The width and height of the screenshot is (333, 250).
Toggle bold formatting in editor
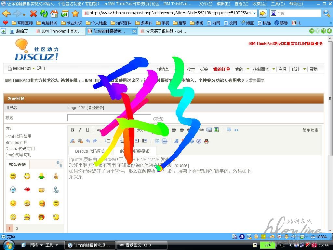[73, 130]
